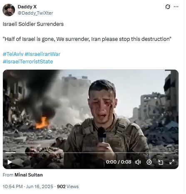Viewport: 186px width, 194px height.
Task: Click the center of the video frame
Action: [x=92, y=120]
